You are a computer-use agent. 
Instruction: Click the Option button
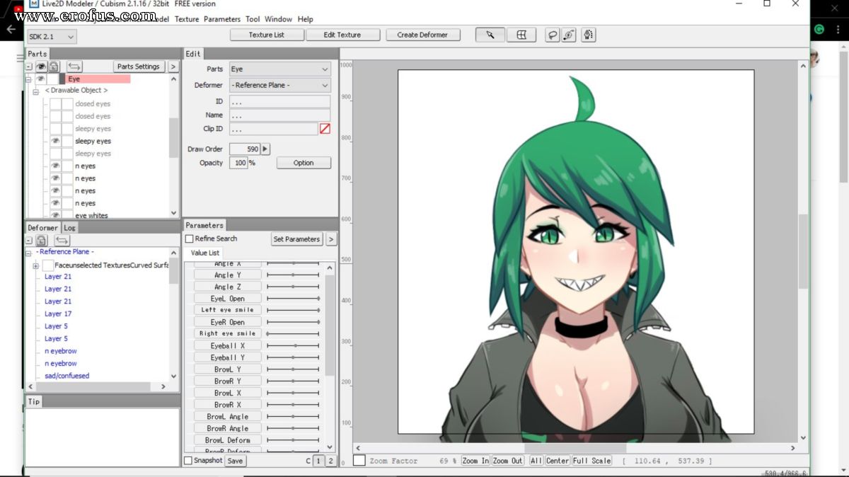(x=304, y=163)
